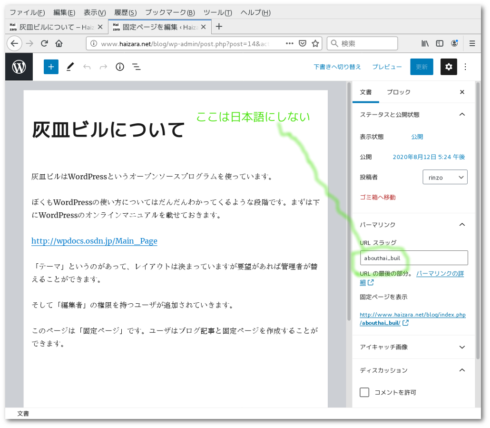
Task: Collapse the パーマリンク section
Action: click(461, 225)
